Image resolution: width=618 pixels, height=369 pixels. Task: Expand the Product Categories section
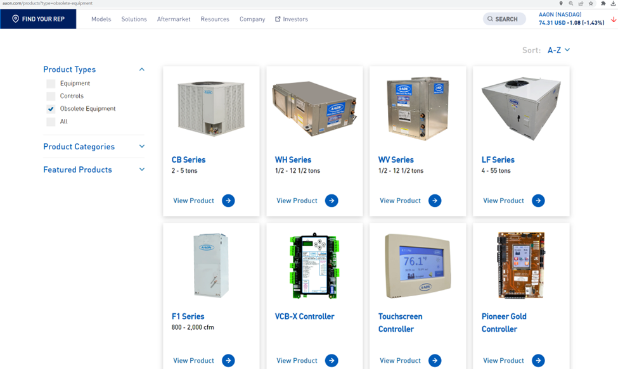tap(142, 146)
